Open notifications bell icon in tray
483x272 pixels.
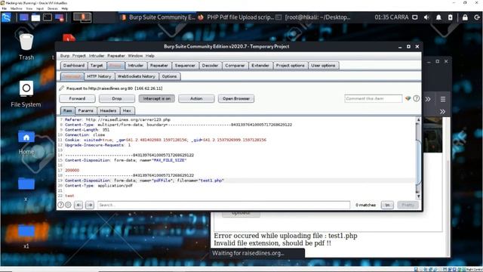(438, 17)
